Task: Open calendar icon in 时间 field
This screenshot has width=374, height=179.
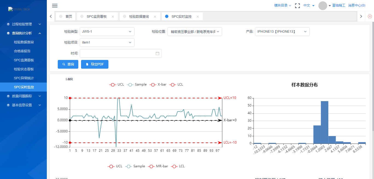Action: pyautogui.click(x=157, y=53)
